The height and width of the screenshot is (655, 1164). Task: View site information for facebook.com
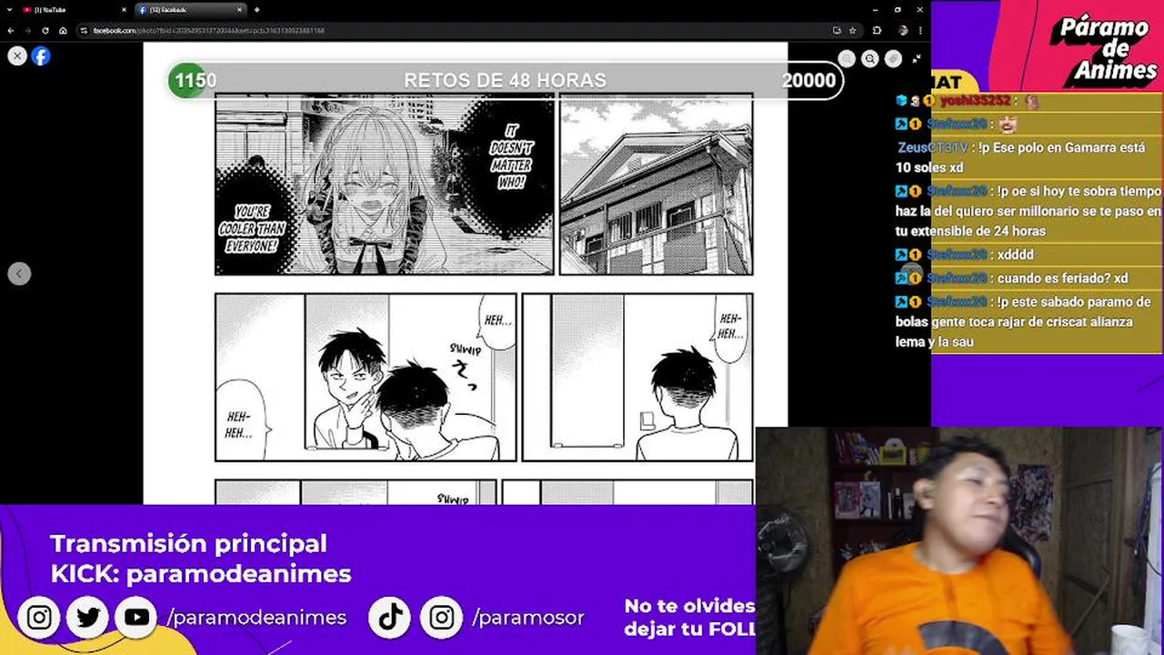84,30
